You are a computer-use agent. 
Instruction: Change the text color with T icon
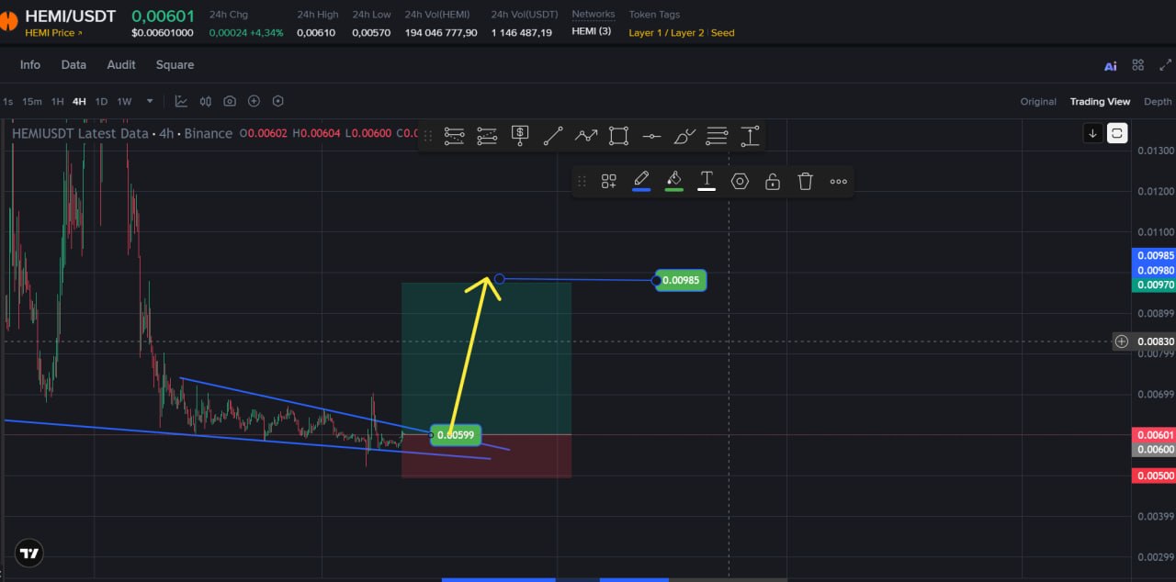click(707, 181)
